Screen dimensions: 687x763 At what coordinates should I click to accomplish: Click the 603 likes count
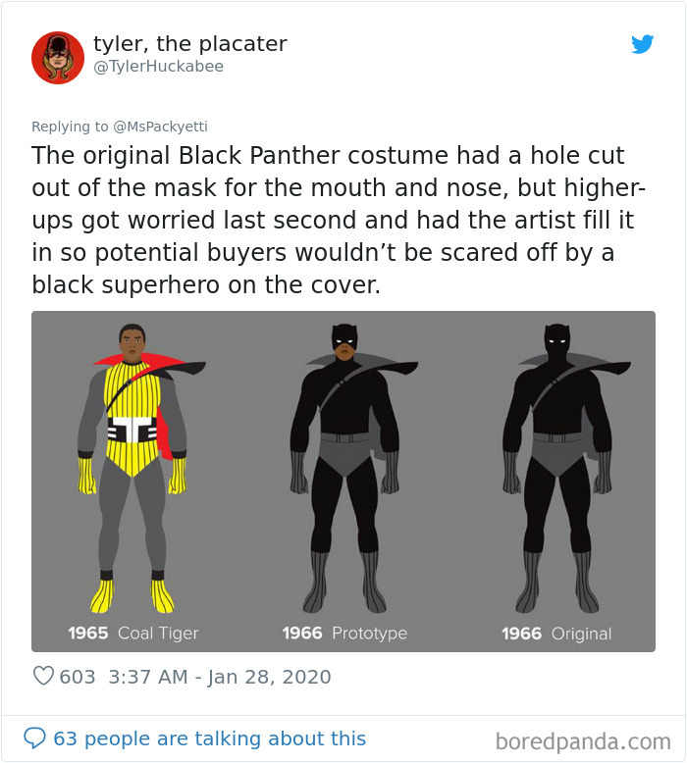coord(78,677)
